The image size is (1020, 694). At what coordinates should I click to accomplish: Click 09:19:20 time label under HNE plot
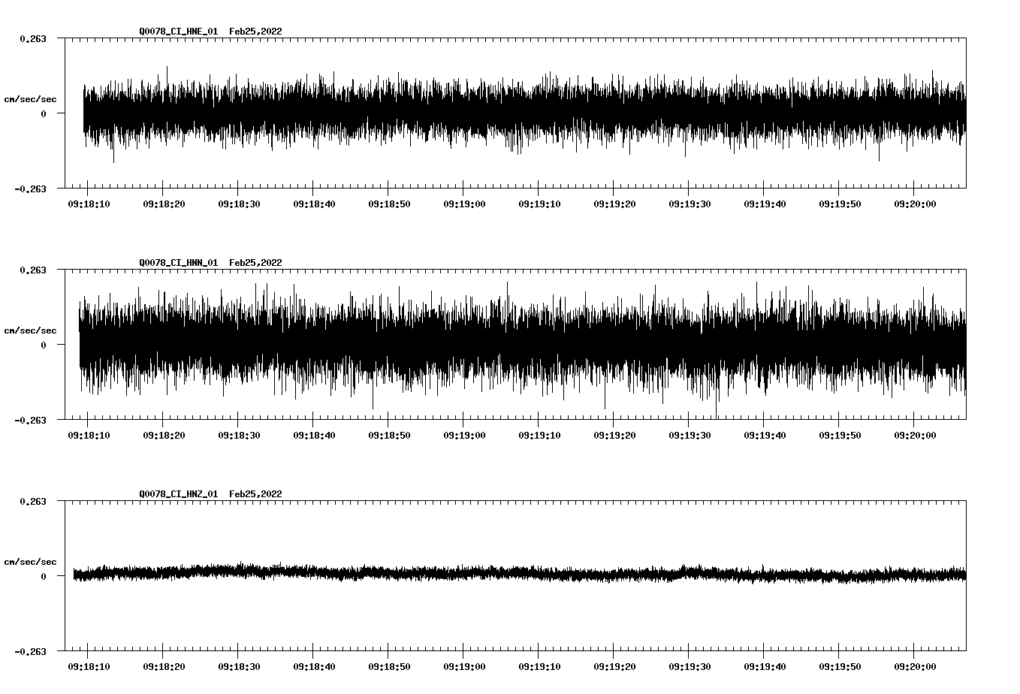point(614,204)
